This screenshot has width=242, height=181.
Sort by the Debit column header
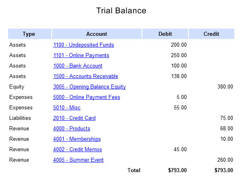click(165, 34)
